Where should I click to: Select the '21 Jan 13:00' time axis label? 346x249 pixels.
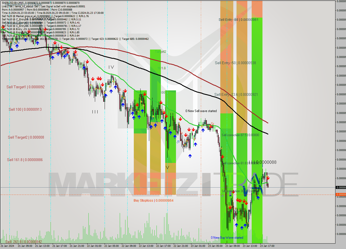[42, 246]
